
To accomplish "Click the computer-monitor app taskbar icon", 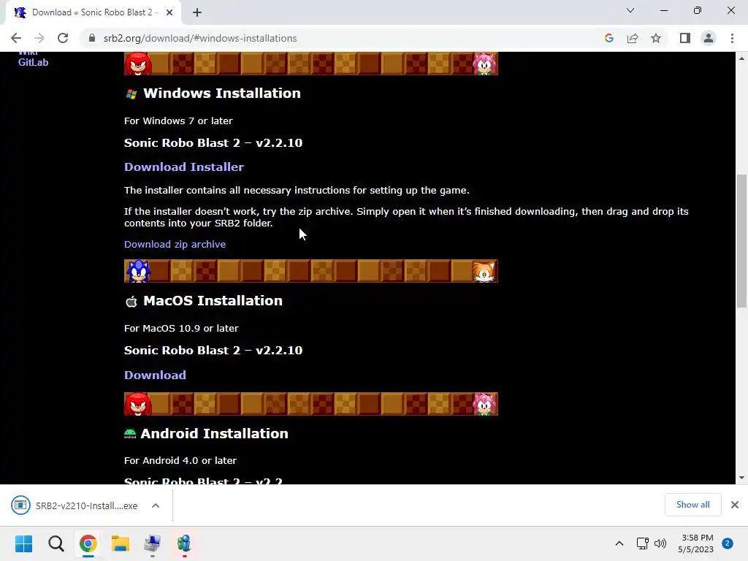I will tap(152, 543).
